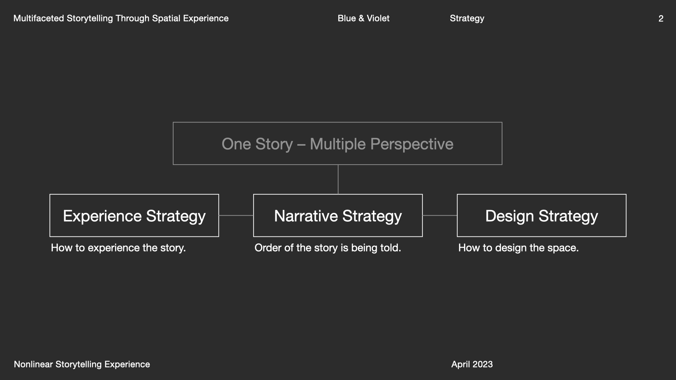Viewport: 676px width, 380px height.
Task: Click the word 'Narrative' in the center box
Action: coord(306,216)
